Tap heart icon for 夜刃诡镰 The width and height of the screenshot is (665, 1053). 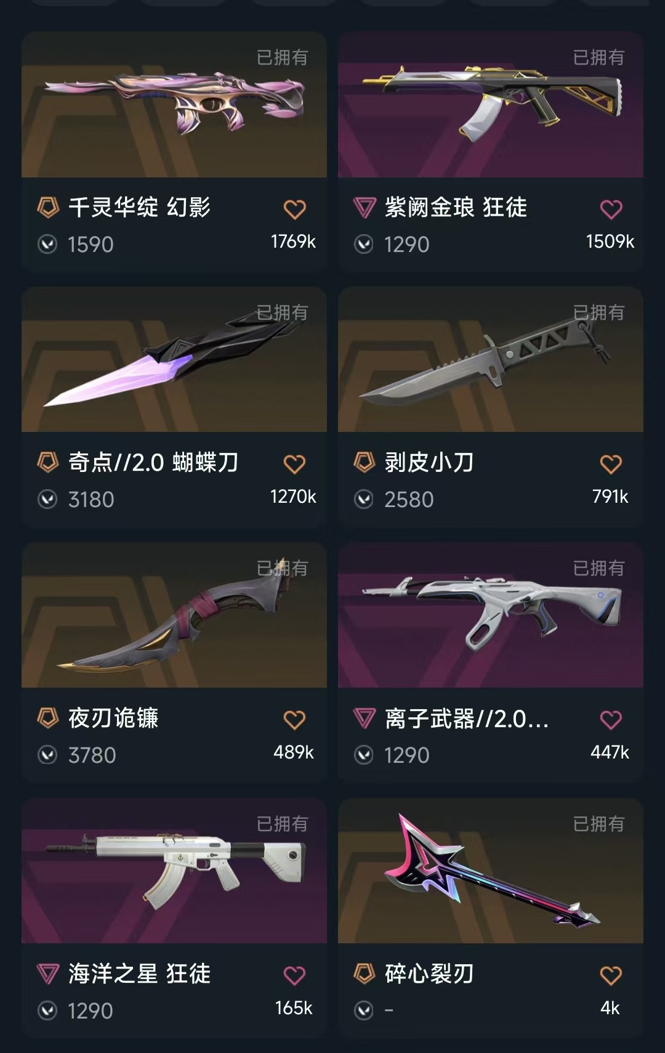coord(294,720)
